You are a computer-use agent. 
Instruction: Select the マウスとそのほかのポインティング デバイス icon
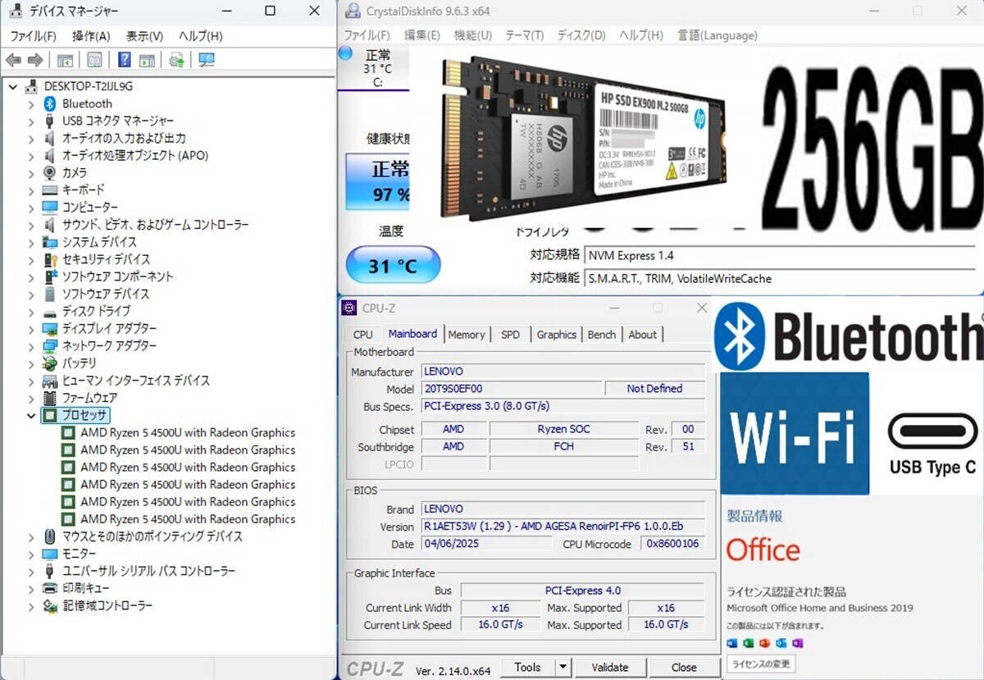(x=49, y=536)
